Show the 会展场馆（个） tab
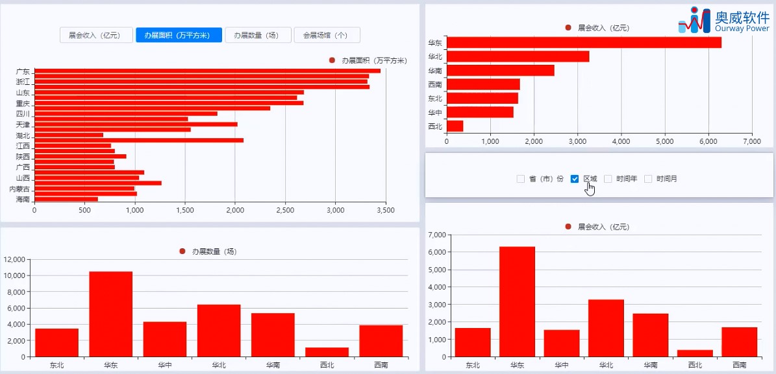776x374 pixels. pos(327,35)
